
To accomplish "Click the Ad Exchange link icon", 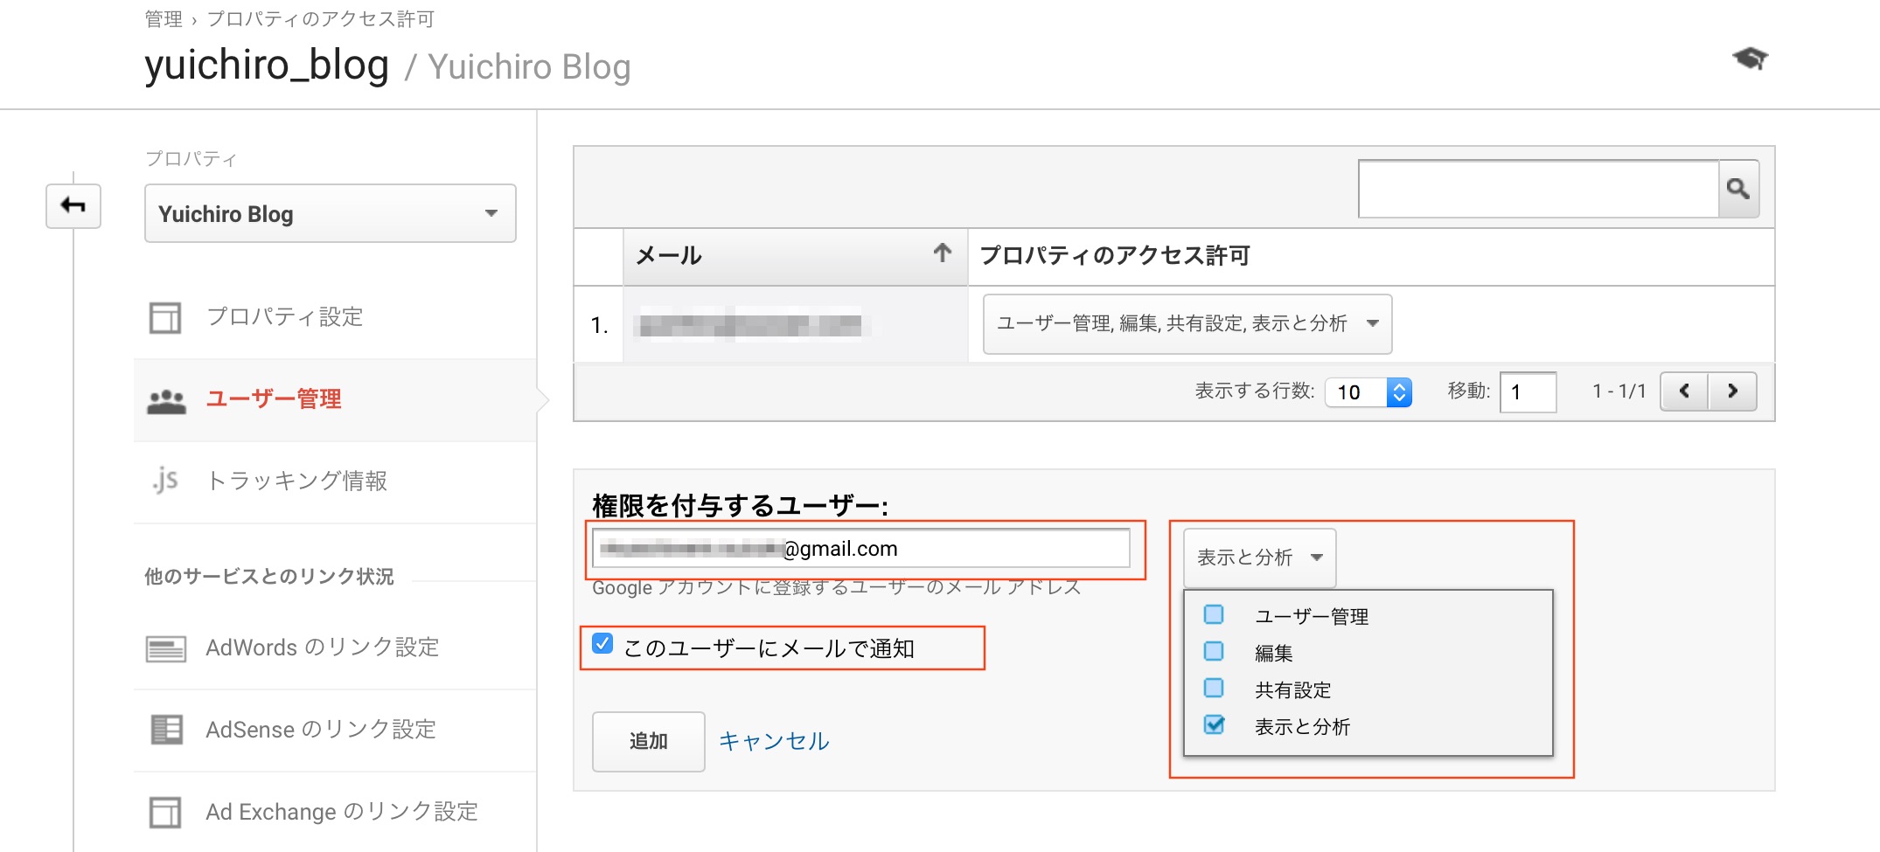I will point(165,812).
